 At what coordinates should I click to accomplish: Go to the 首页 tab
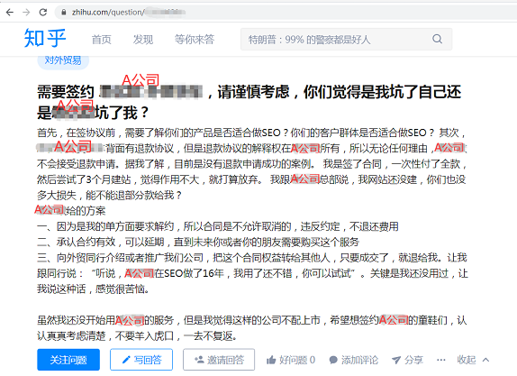click(x=101, y=40)
